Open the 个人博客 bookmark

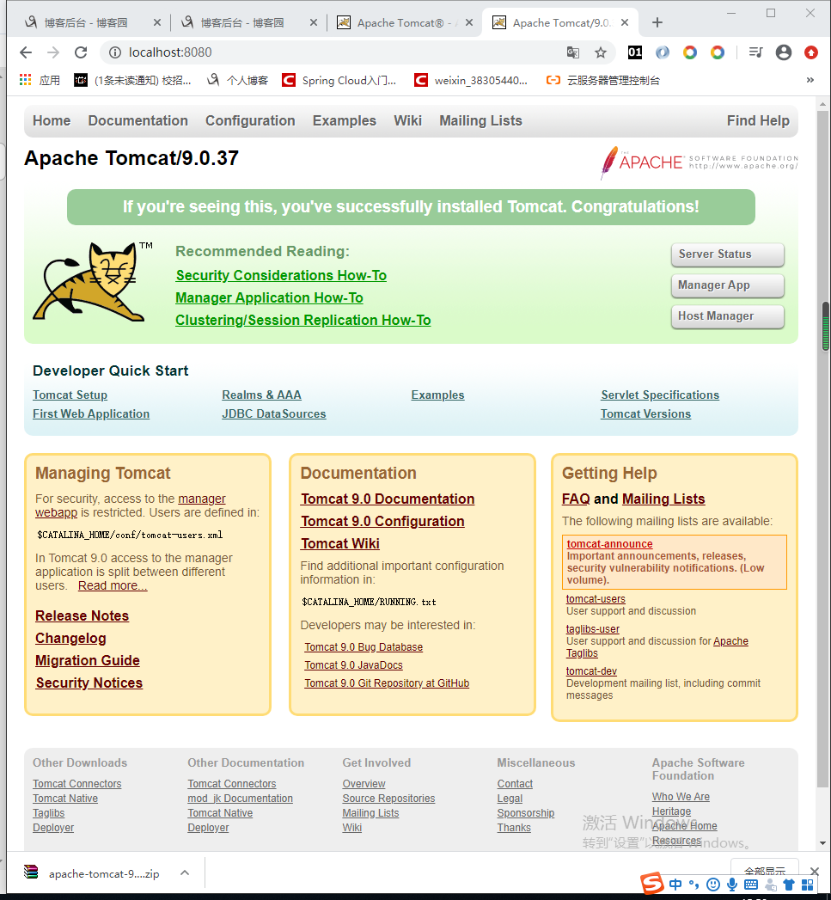(237, 80)
